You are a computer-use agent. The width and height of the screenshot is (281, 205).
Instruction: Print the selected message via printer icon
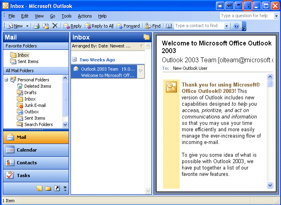[x=36, y=26]
